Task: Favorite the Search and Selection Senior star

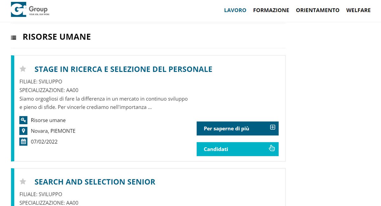Action: click(23, 182)
